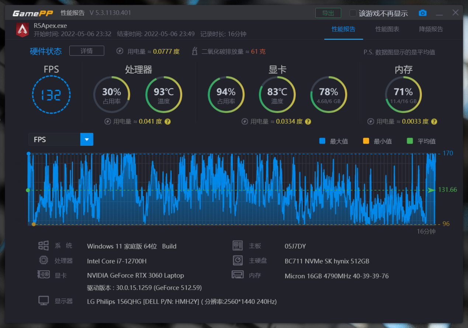Click the hard disk icon next to 主硬盘
This screenshot has width=468, height=328.
(238, 260)
